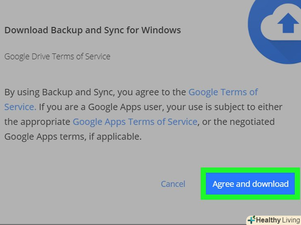Click the green plus Healthy Living icon
The image size is (301, 225).
[251, 220]
